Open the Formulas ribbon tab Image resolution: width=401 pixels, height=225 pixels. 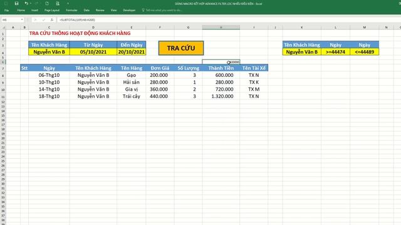[x=71, y=10]
